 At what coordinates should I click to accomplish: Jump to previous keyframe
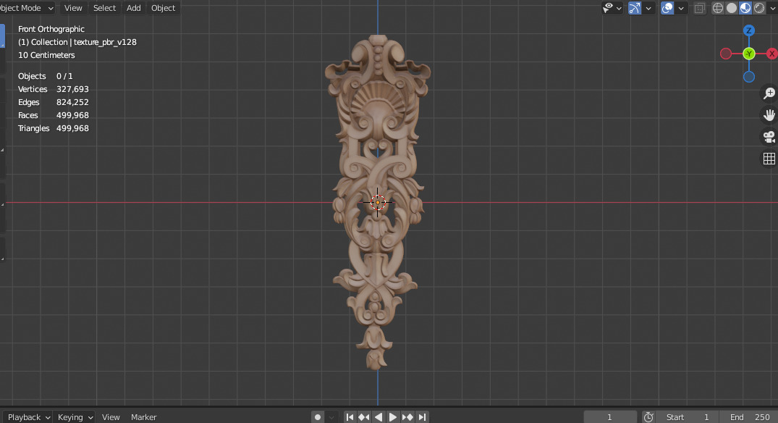(x=364, y=417)
